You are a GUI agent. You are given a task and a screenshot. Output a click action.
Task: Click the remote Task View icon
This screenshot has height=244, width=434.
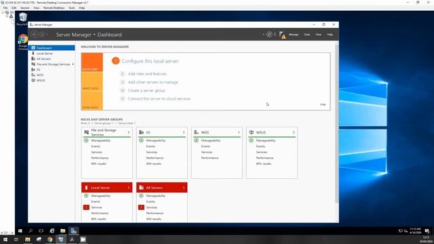[41, 230]
